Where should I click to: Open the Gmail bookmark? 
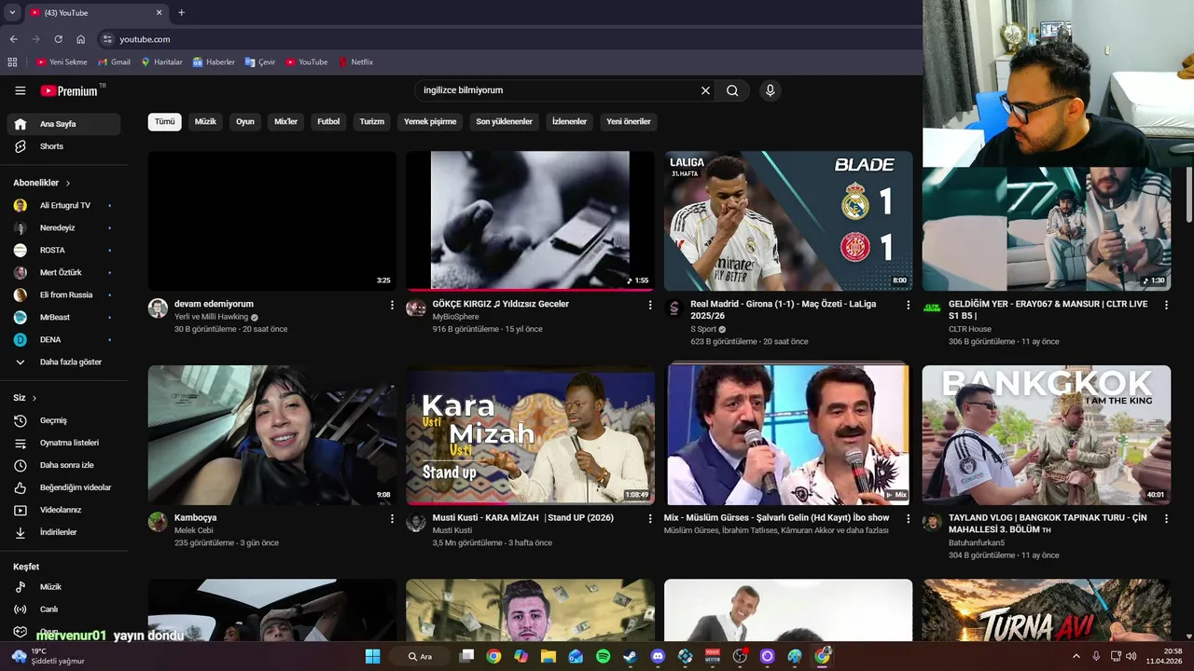coord(115,62)
